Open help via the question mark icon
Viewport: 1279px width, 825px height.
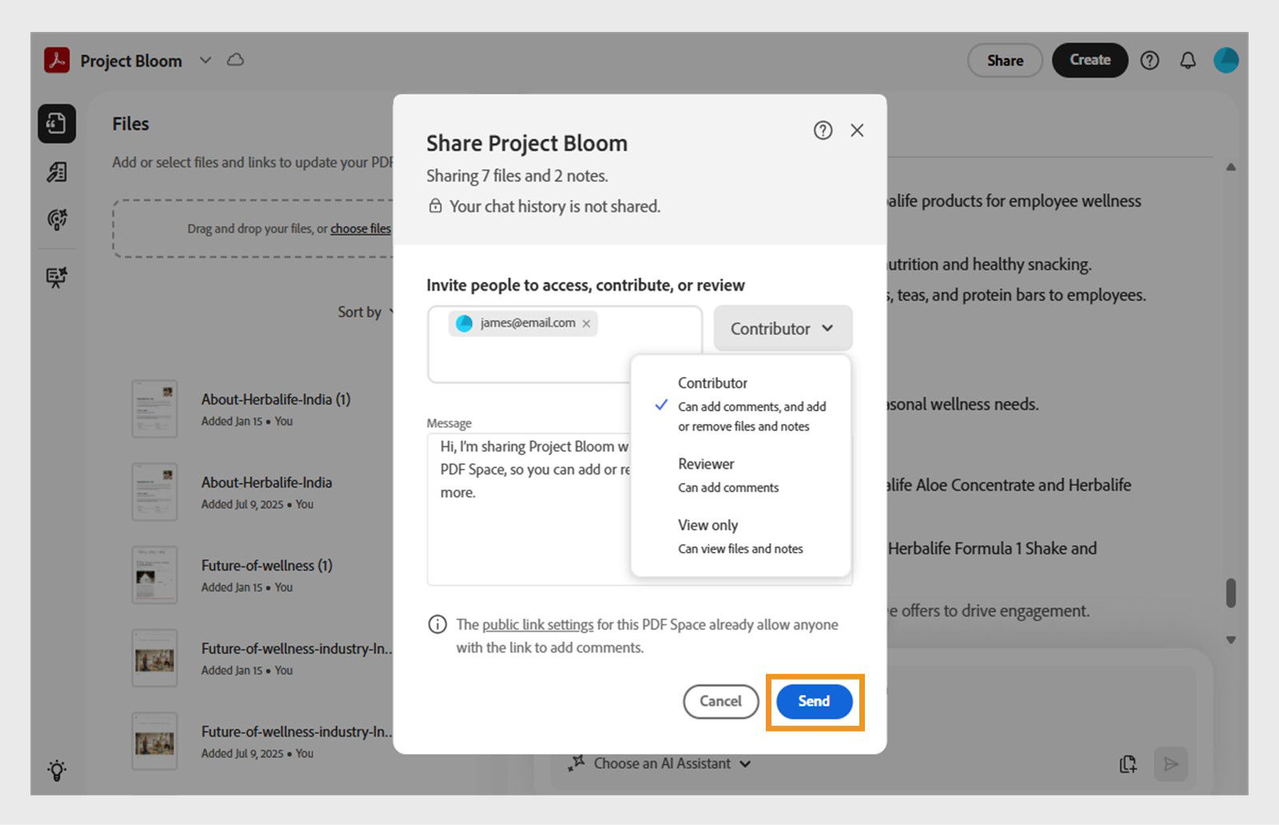[1150, 60]
